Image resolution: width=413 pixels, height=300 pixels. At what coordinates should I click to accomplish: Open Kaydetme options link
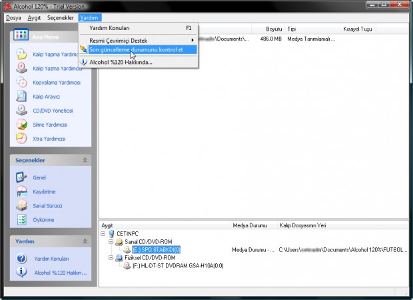(x=44, y=191)
